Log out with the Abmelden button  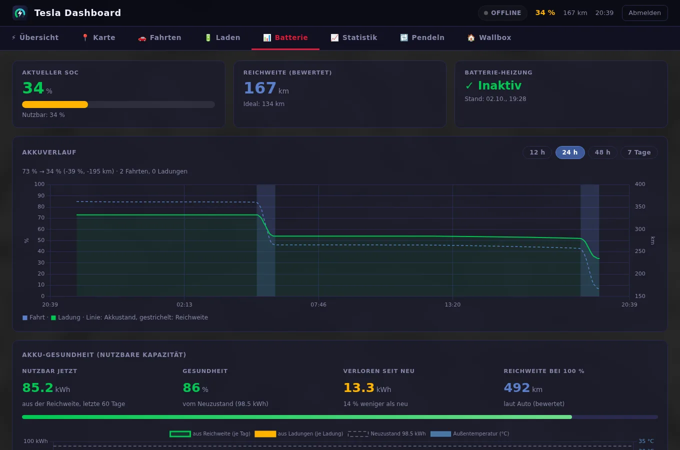[x=644, y=13]
